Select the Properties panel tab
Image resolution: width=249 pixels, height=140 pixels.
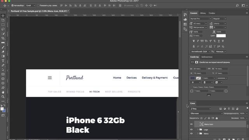(195, 57)
